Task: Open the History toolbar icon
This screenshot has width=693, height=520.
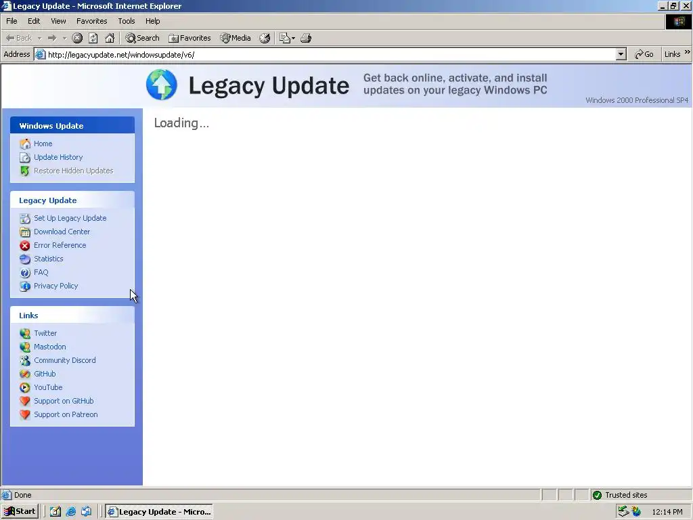Action: (x=265, y=38)
